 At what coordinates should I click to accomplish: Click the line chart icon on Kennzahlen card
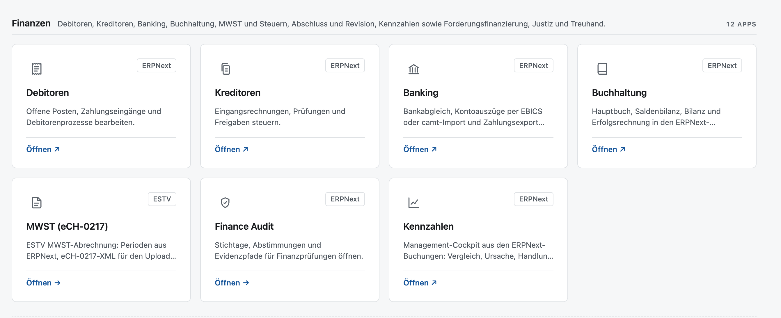point(413,202)
